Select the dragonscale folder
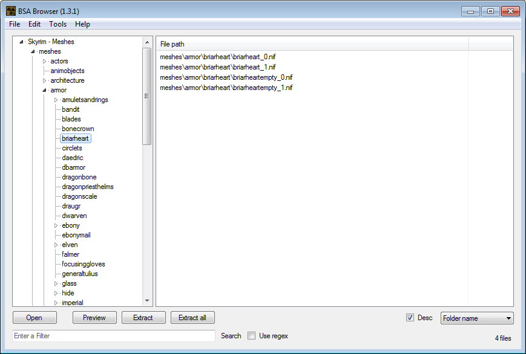526x354 pixels. 79,196
